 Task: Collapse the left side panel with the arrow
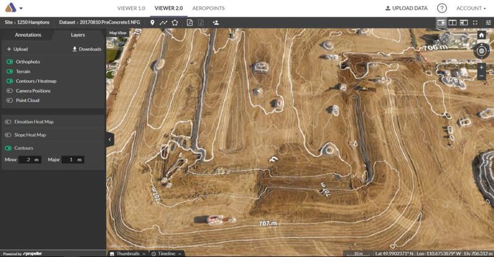pos(110,140)
